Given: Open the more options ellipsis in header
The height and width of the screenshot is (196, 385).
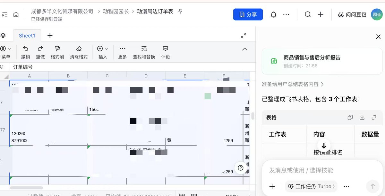Looking at the screenshot, I should [286, 14].
